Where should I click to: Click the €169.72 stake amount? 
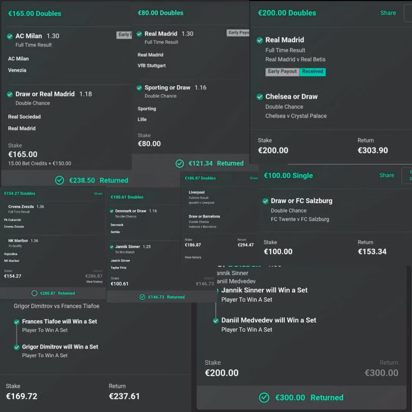21,396
